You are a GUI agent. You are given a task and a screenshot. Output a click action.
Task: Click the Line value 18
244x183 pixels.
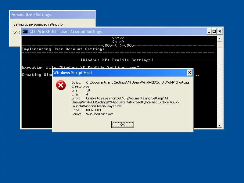pyautogui.click(x=88, y=90)
